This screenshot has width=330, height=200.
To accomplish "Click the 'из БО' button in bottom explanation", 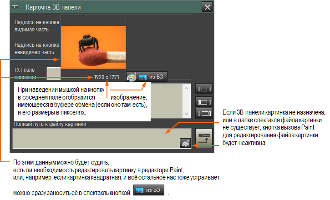I will coord(149,190).
